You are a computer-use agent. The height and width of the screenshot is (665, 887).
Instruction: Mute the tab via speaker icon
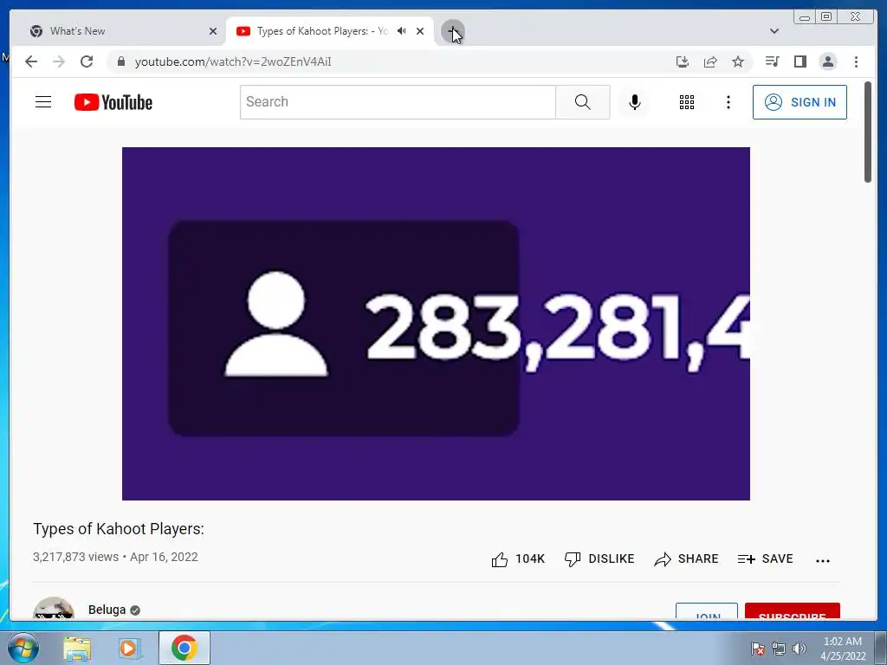point(402,31)
